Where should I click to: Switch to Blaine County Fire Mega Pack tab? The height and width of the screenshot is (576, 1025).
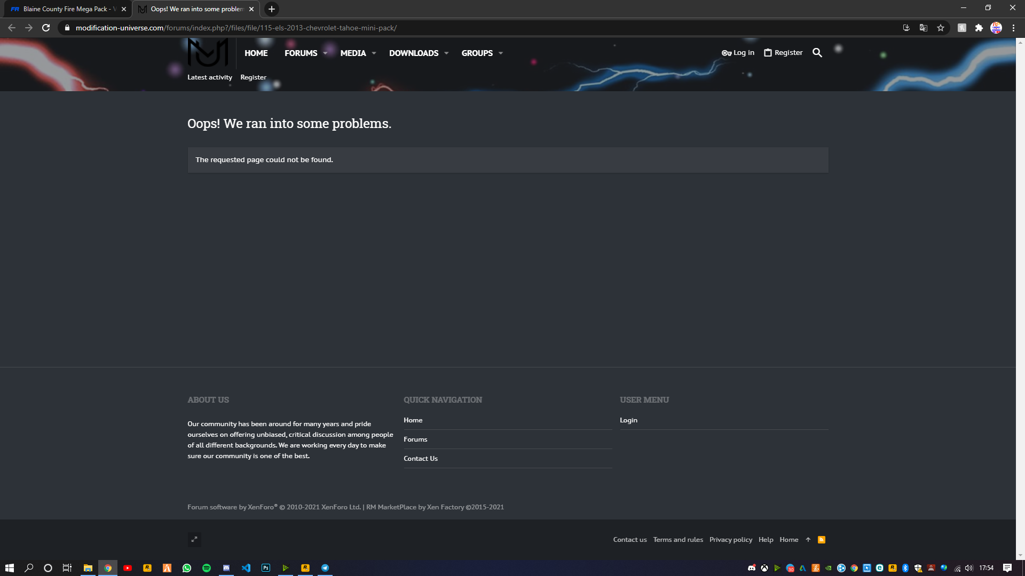pyautogui.click(x=65, y=9)
